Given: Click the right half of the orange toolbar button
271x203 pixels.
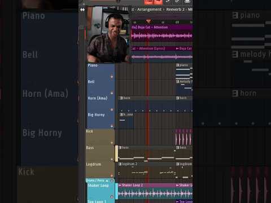Looking at the screenshot, I should click(x=158, y=2).
